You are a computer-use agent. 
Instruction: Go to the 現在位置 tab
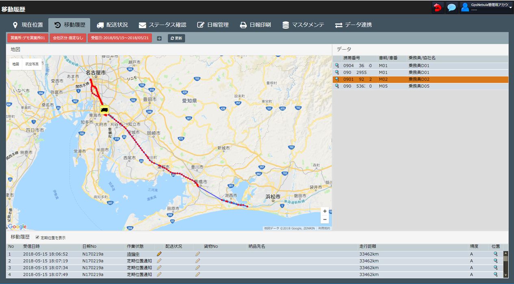28,25
